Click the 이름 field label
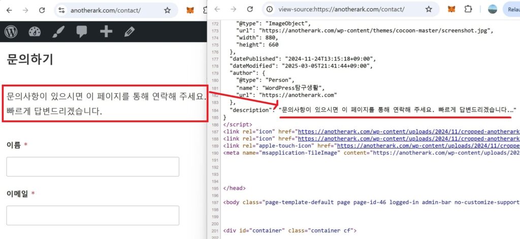The height and width of the screenshot is (239, 520). pos(14,145)
